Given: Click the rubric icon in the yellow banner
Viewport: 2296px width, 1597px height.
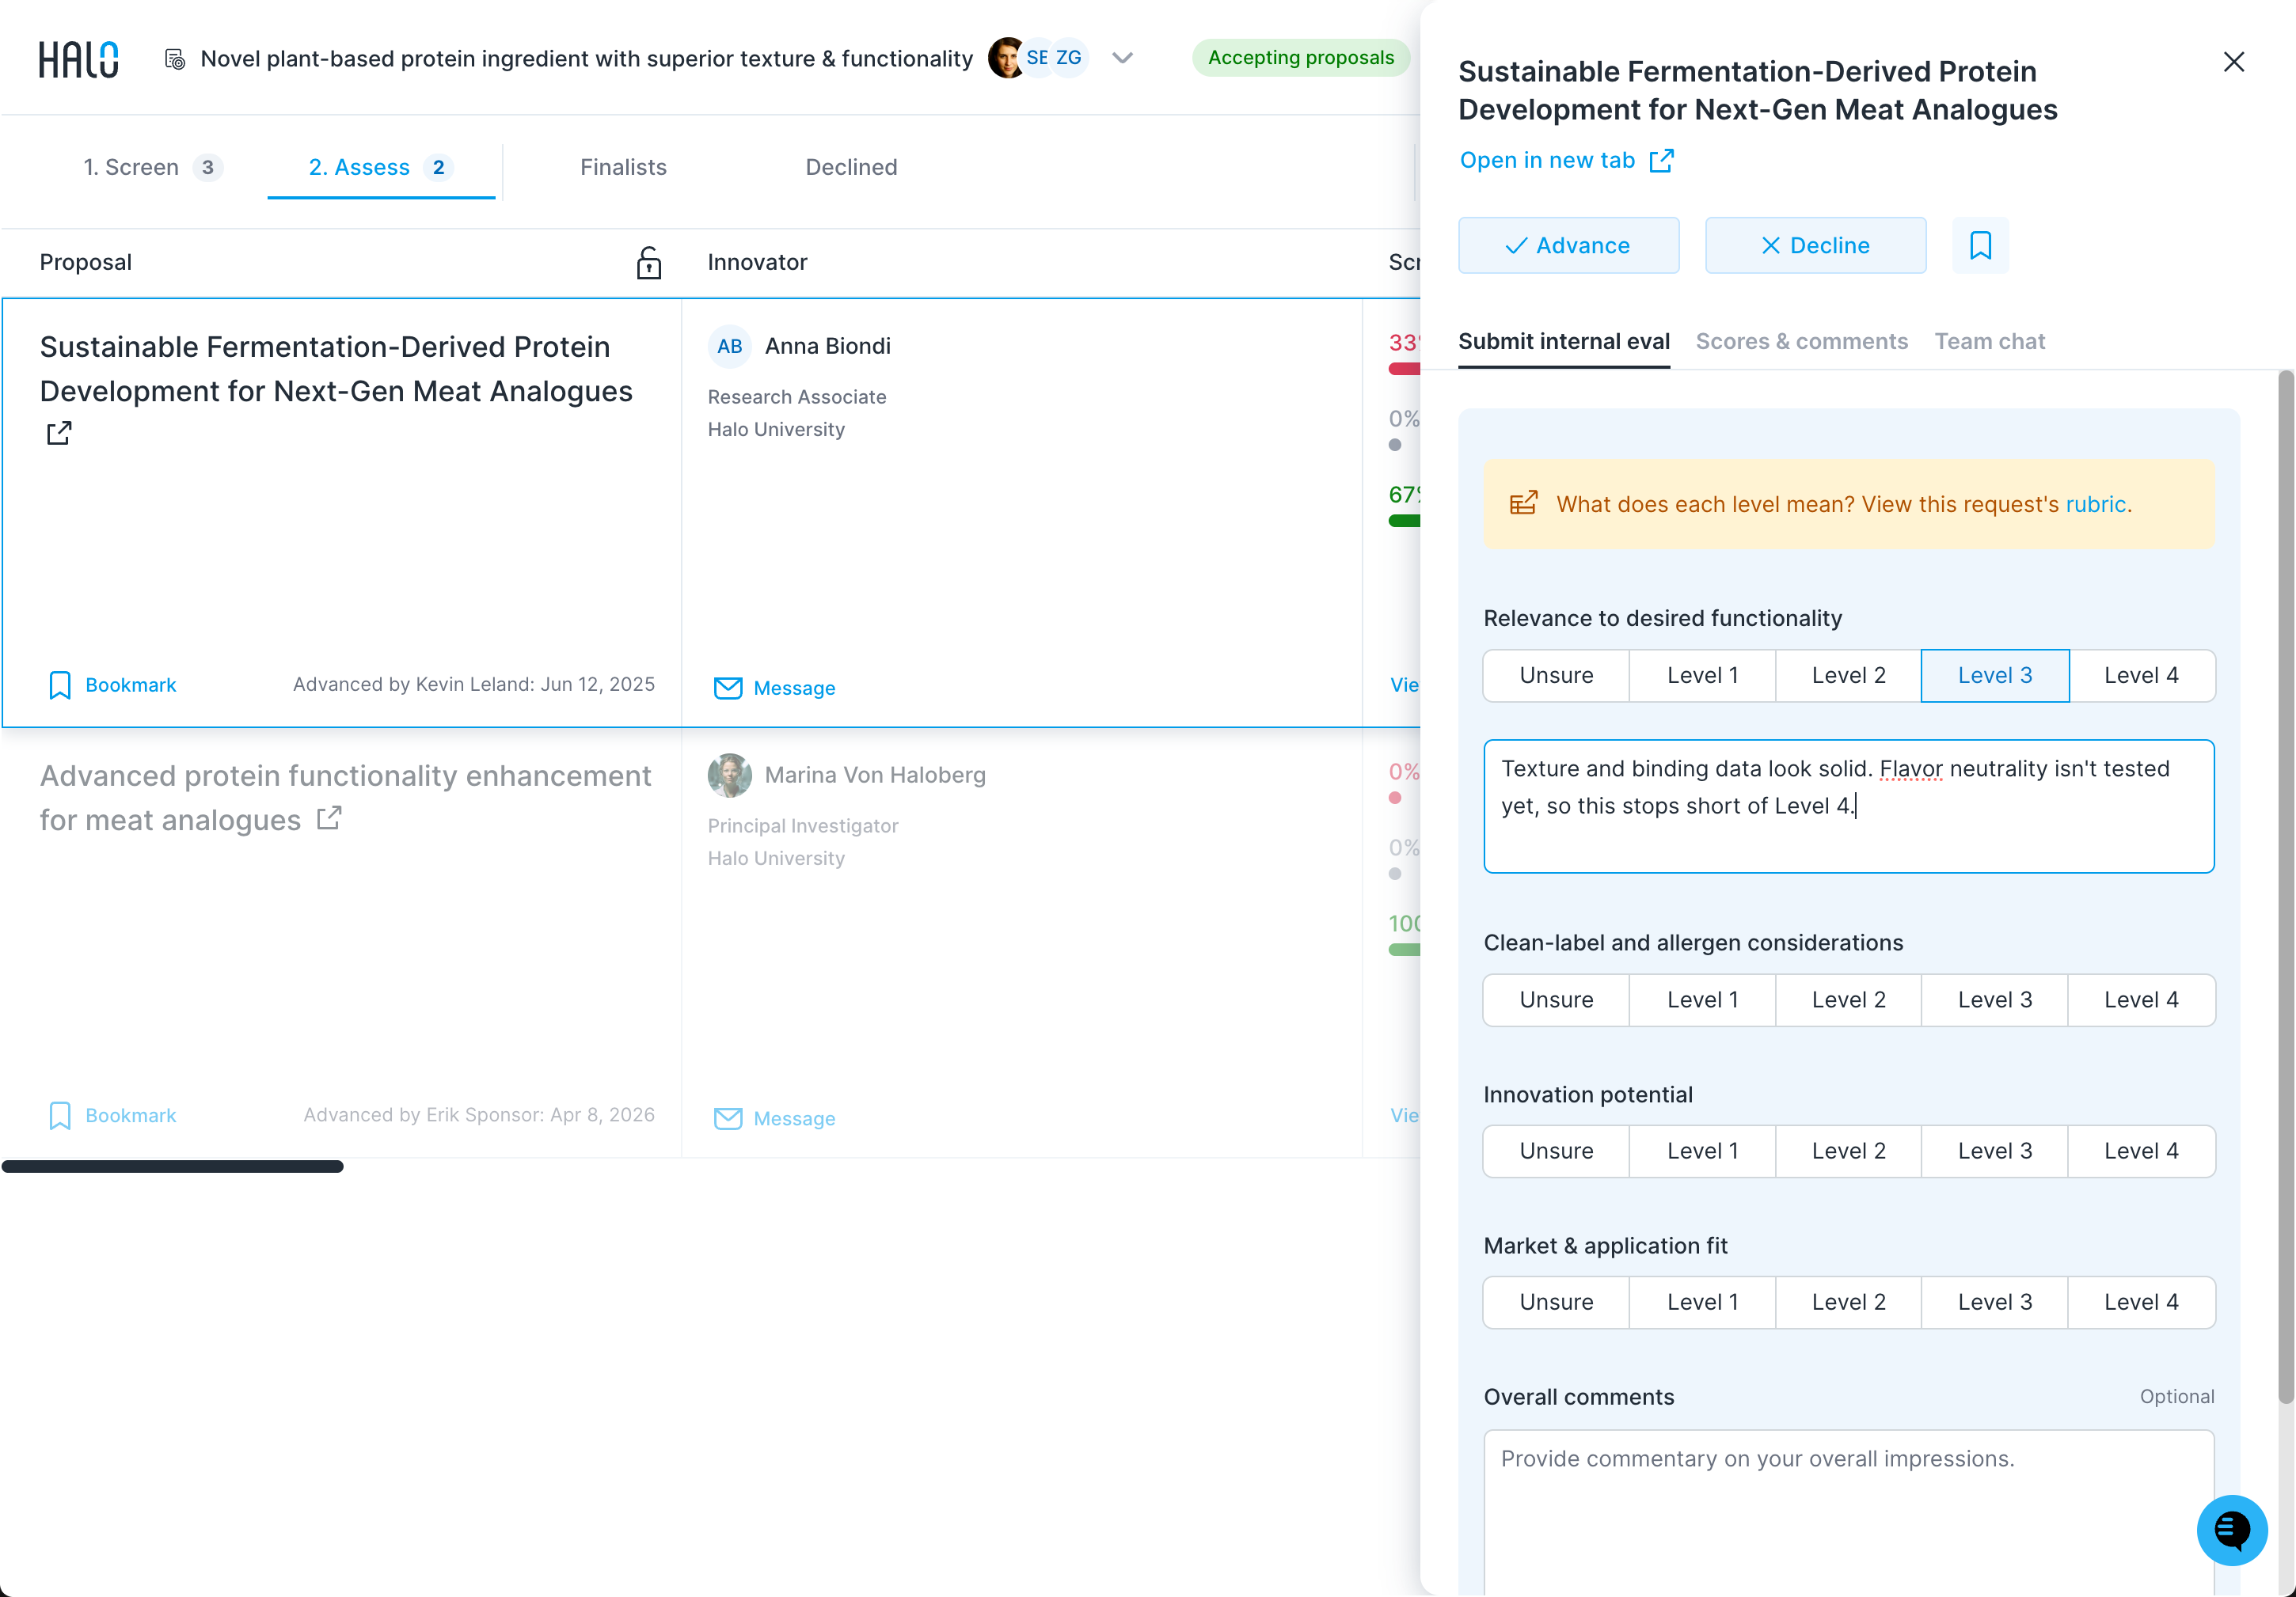Looking at the screenshot, I should tap(1523, 503).
